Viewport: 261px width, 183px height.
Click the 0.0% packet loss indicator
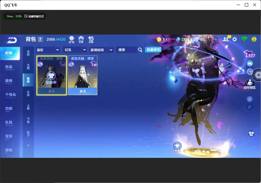[19, 16]
